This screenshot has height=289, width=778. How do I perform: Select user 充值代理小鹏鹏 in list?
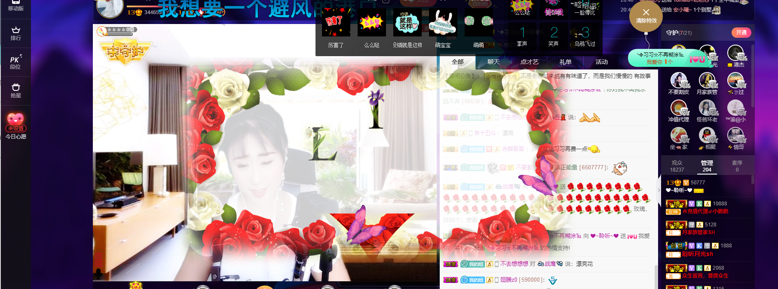(x=705, y=211)
